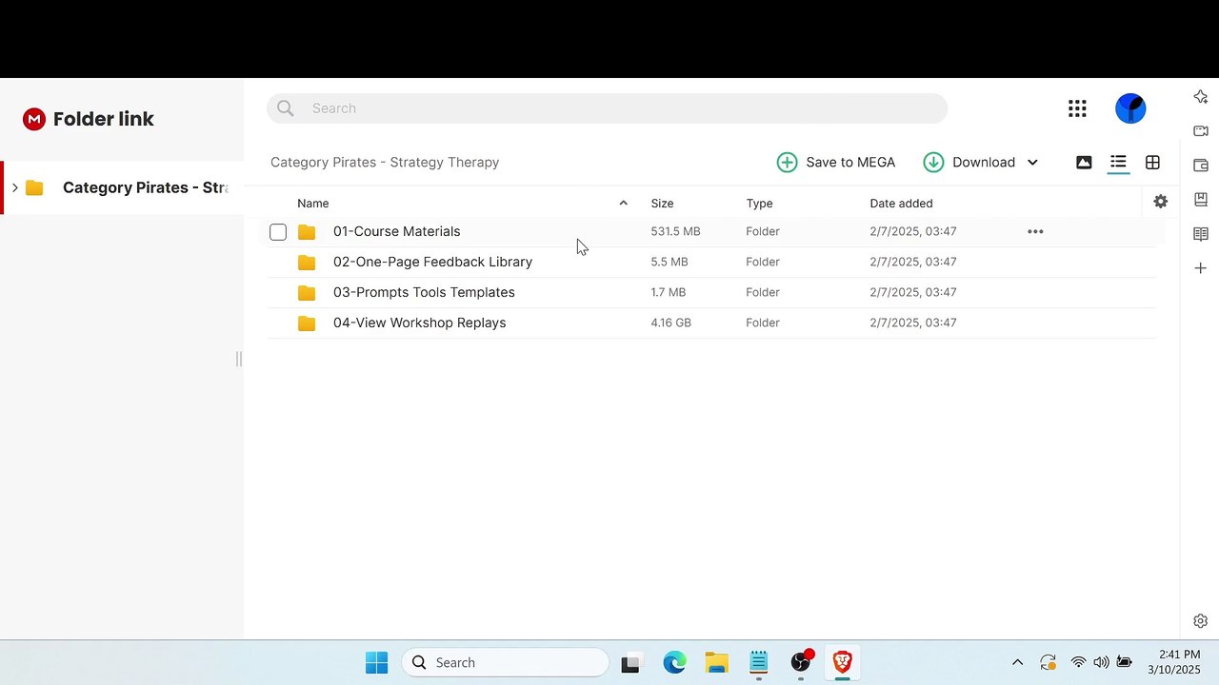This screenshot has height=685, width=1219.
Task: Click the green Download arrow icon
Action: [933, 163]
